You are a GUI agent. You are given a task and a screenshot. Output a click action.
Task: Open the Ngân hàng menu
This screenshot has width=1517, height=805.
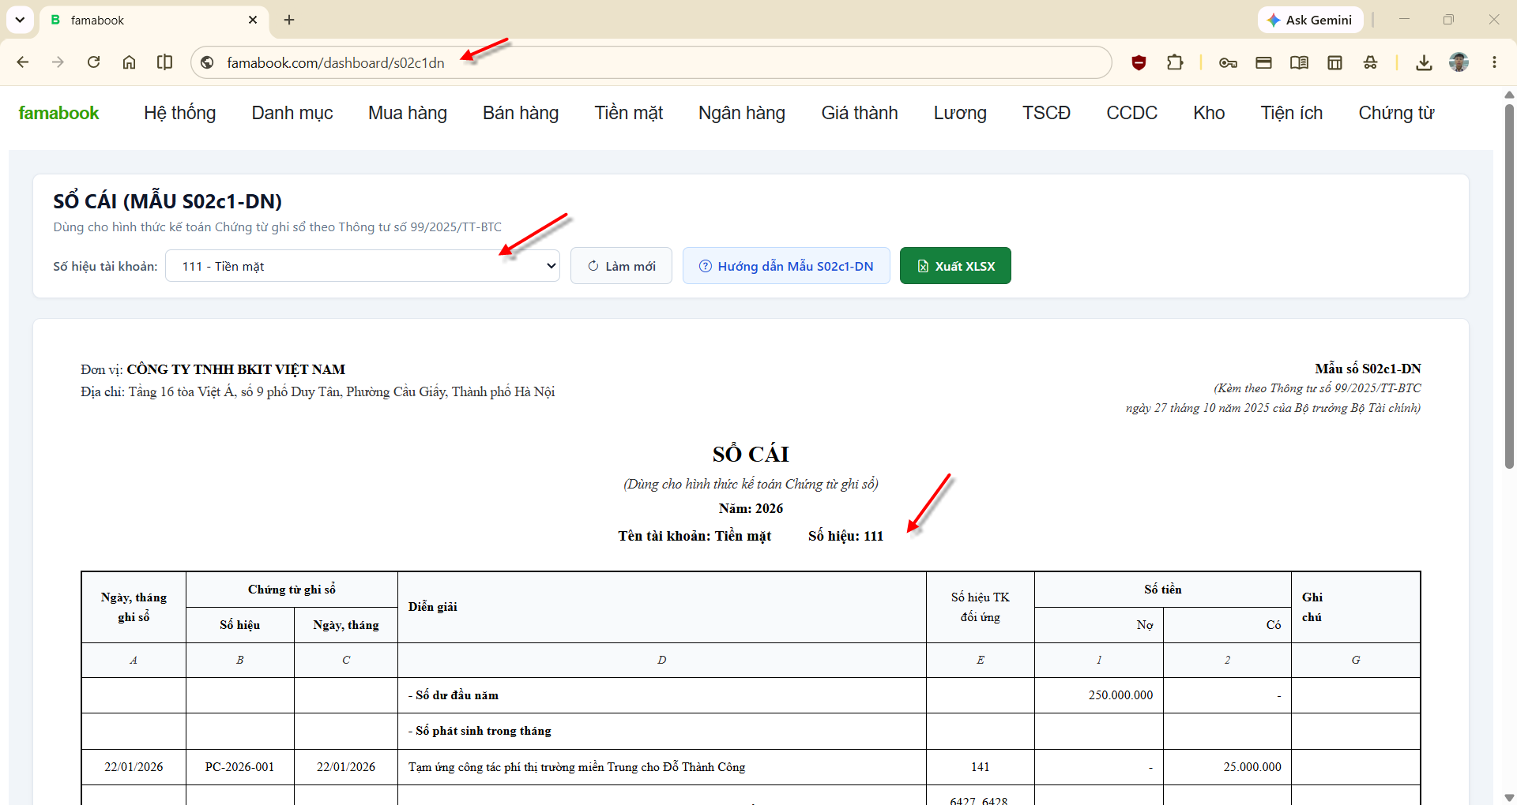742,113
